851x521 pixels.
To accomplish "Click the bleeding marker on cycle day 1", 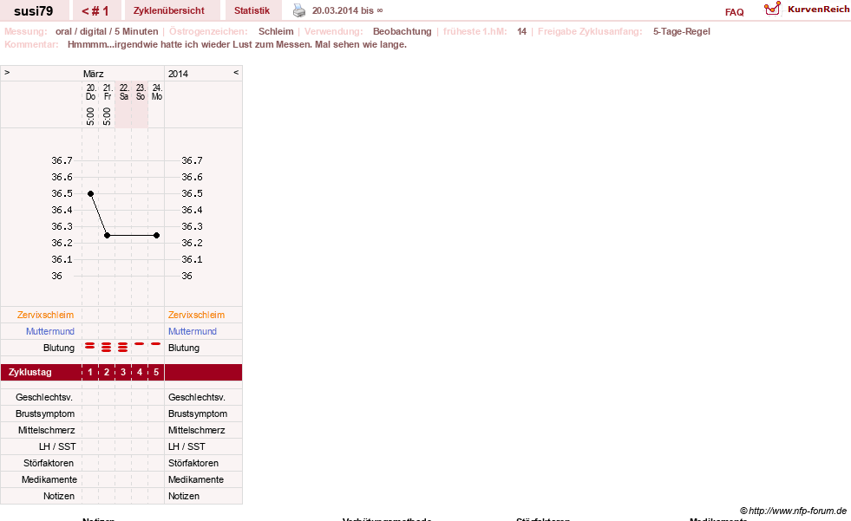I will (x=90, y=345).
